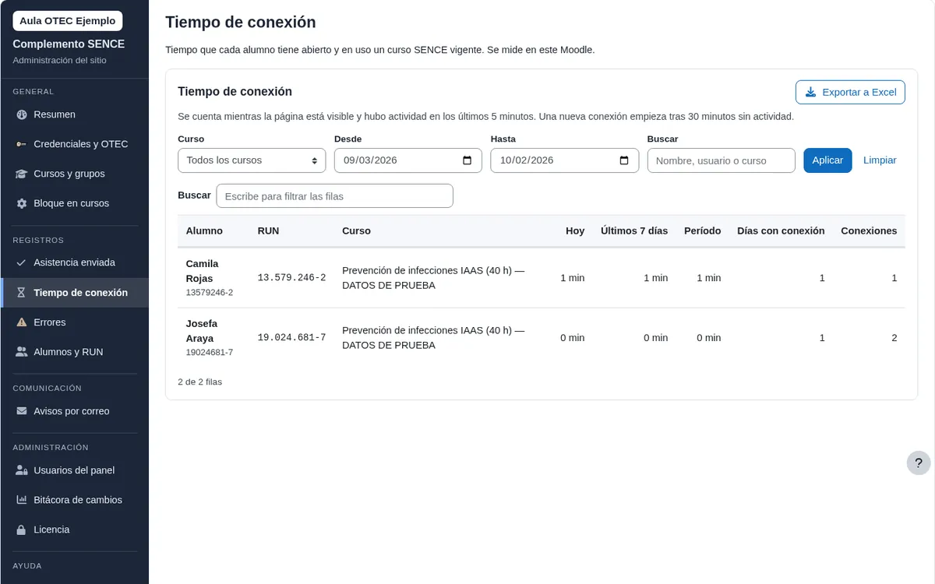935x584 pixels.
Task: Click the user-lock icon for Usuarios del panel
Action: 22,470
